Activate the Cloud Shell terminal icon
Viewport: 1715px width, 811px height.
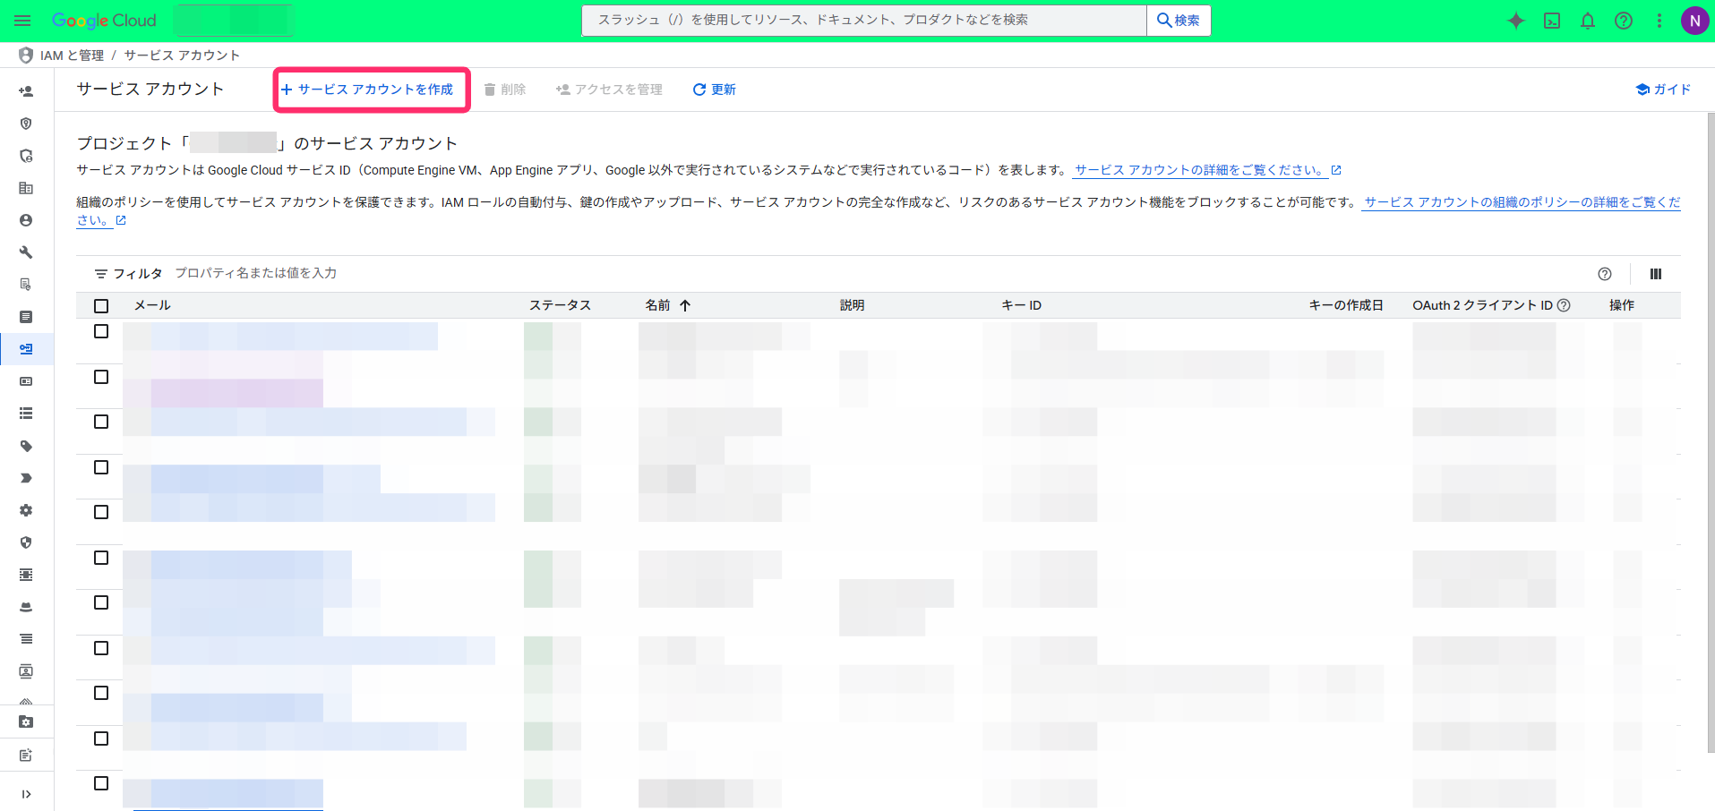(x=1552, y=21)
